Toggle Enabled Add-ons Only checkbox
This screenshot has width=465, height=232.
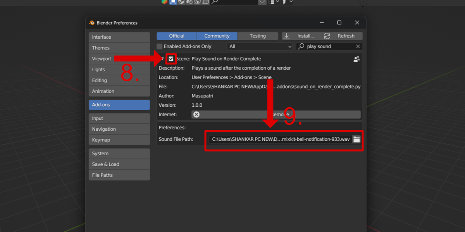(x=159, y=46)
